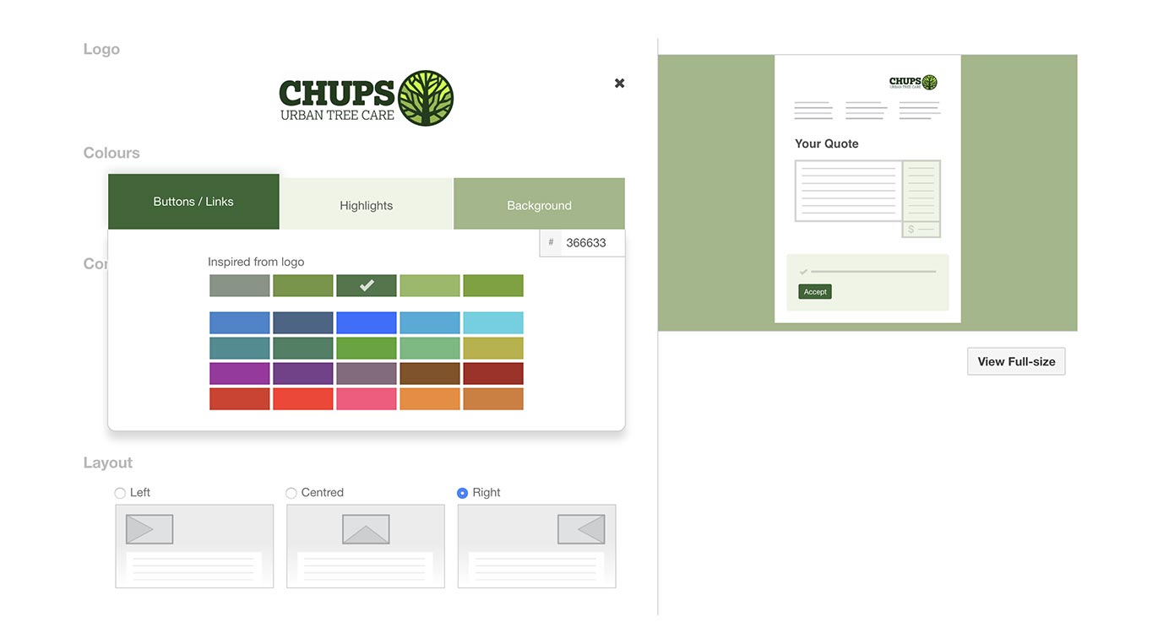1169x633 pixels.
Task: Choose the mauve grey palette swatch
Action: (x=367, y=374)
